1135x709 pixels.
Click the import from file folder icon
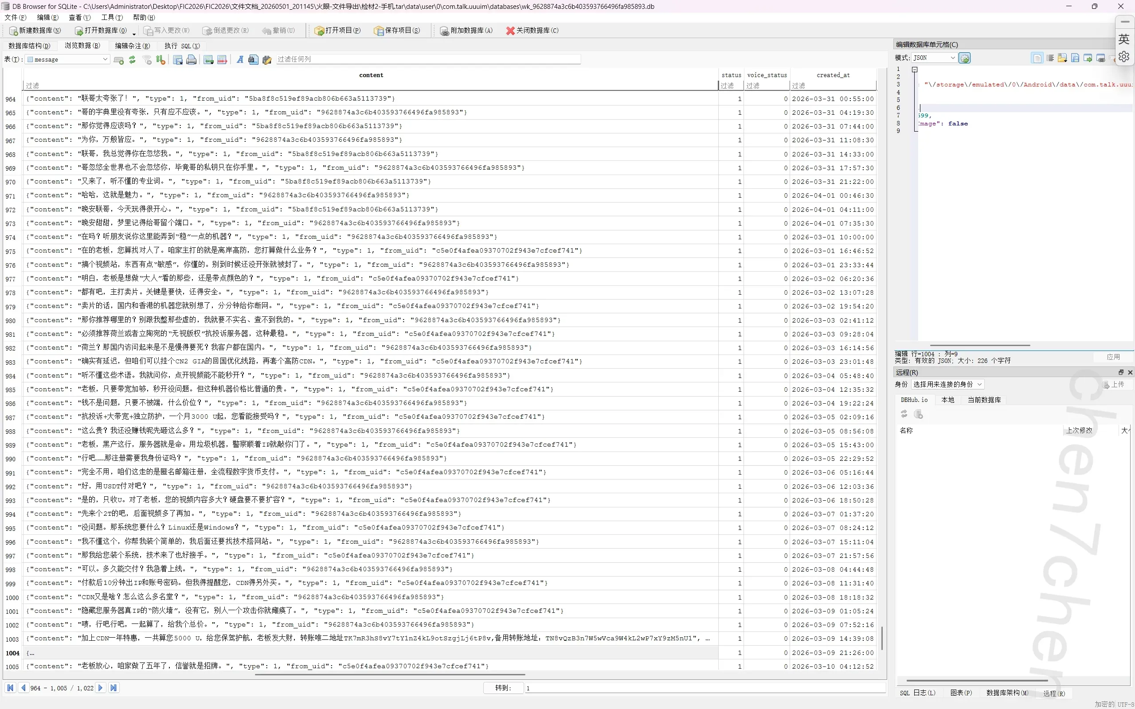[x=1063, y=58]
